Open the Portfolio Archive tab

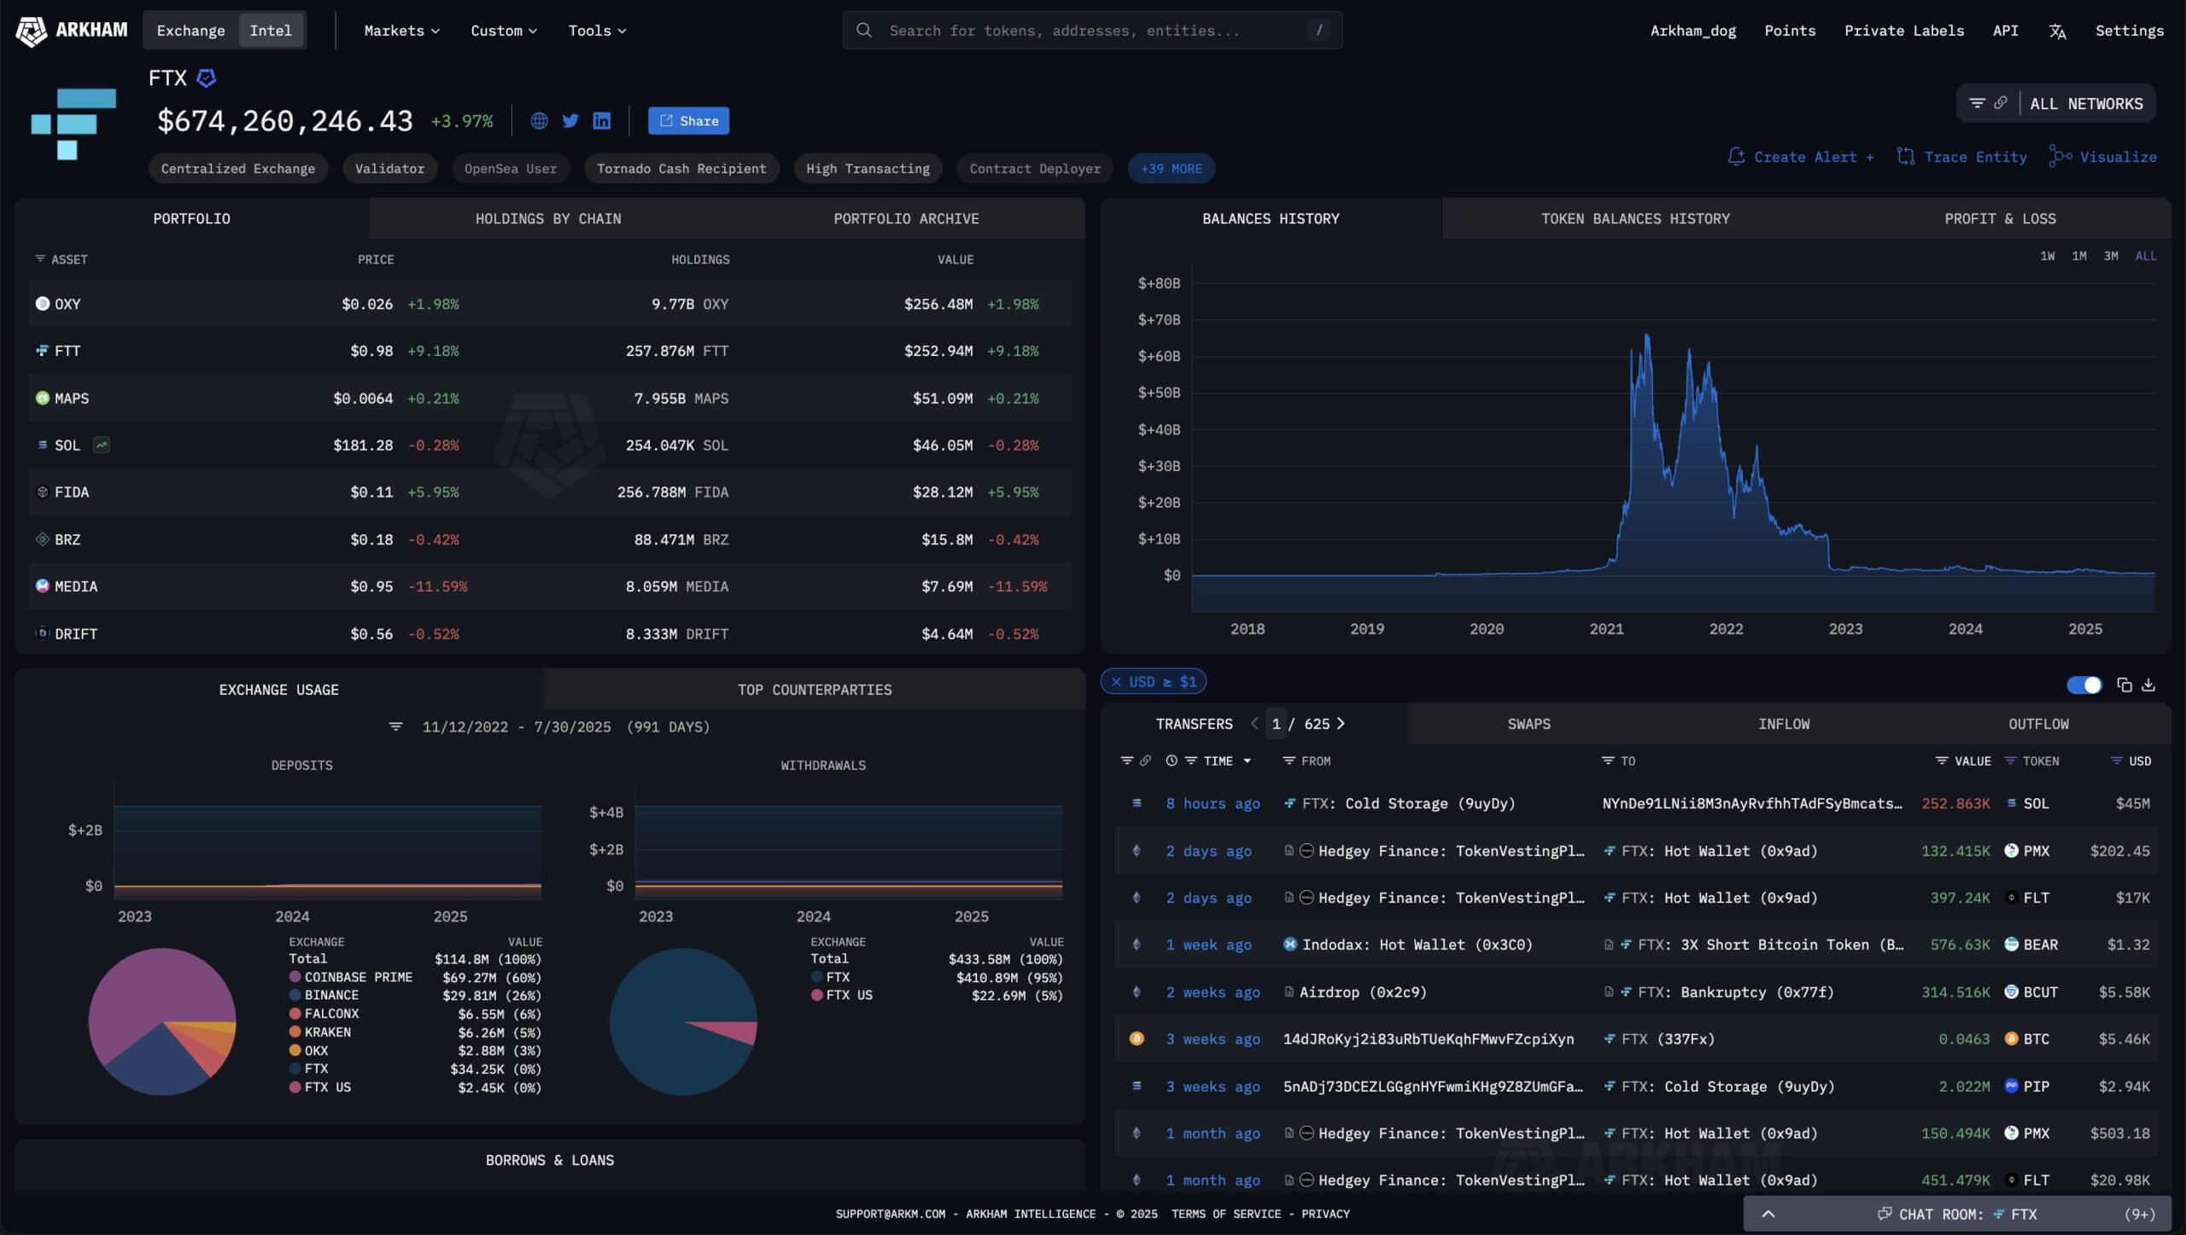[x=906, y=218]
